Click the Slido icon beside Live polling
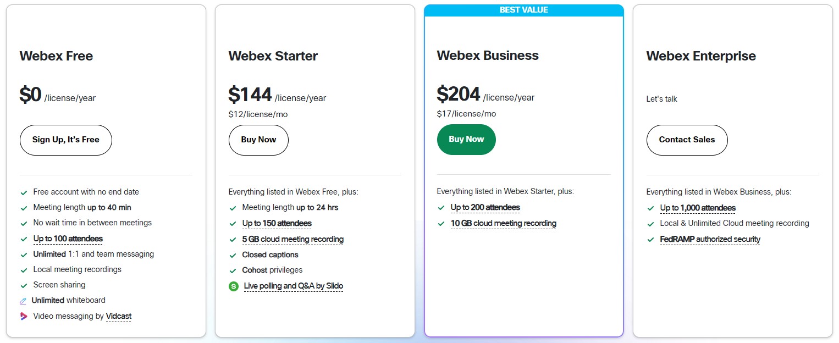839x343 pixels. 234,286
